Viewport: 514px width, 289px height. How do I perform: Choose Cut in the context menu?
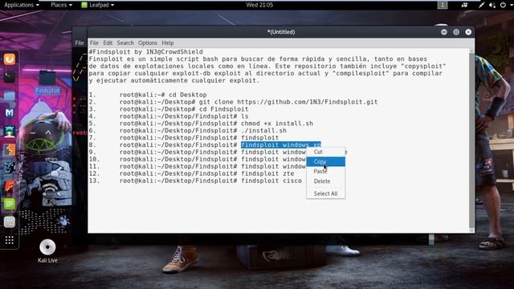(326, 152)
